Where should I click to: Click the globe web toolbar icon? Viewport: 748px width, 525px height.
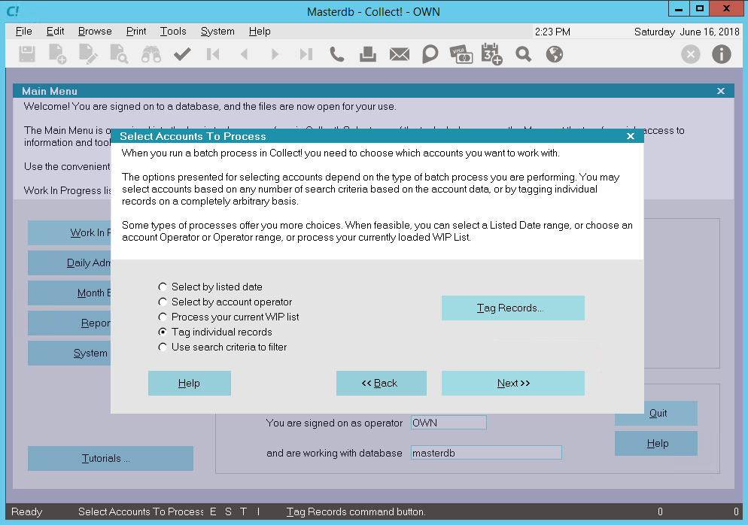click(555, 54)
